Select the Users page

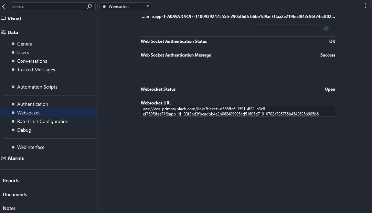click(23, 52)
